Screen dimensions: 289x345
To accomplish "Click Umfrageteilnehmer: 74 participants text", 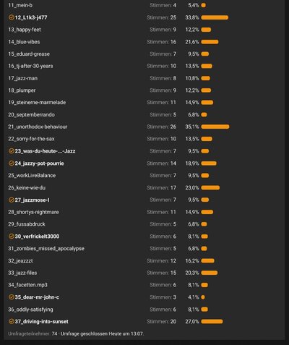I will [33, 333].
